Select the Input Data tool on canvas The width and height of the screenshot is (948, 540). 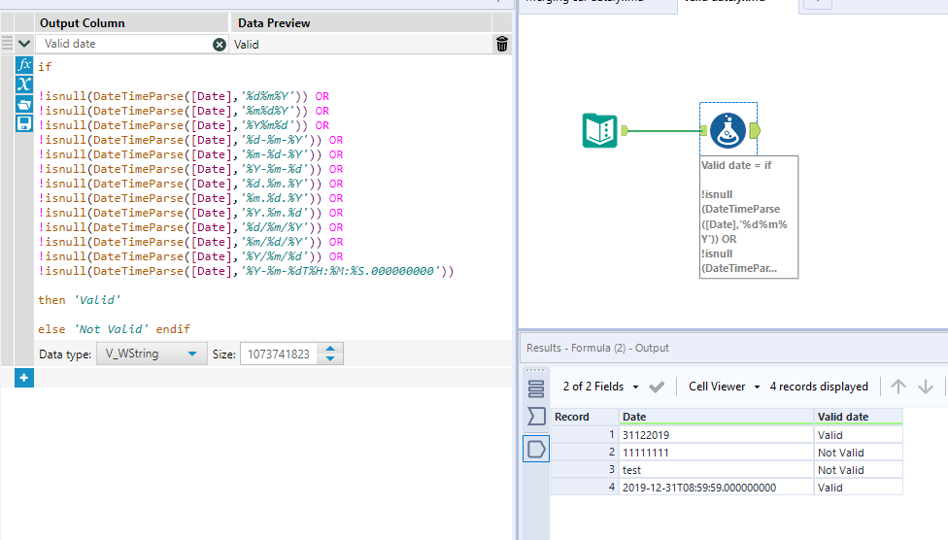click(599, 130)
